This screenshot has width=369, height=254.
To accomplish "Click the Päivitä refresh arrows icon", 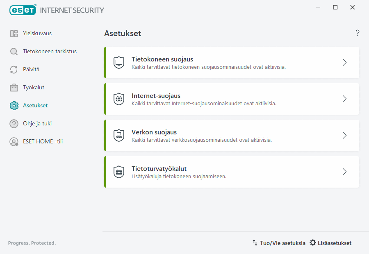I will [x=14, y=70].
